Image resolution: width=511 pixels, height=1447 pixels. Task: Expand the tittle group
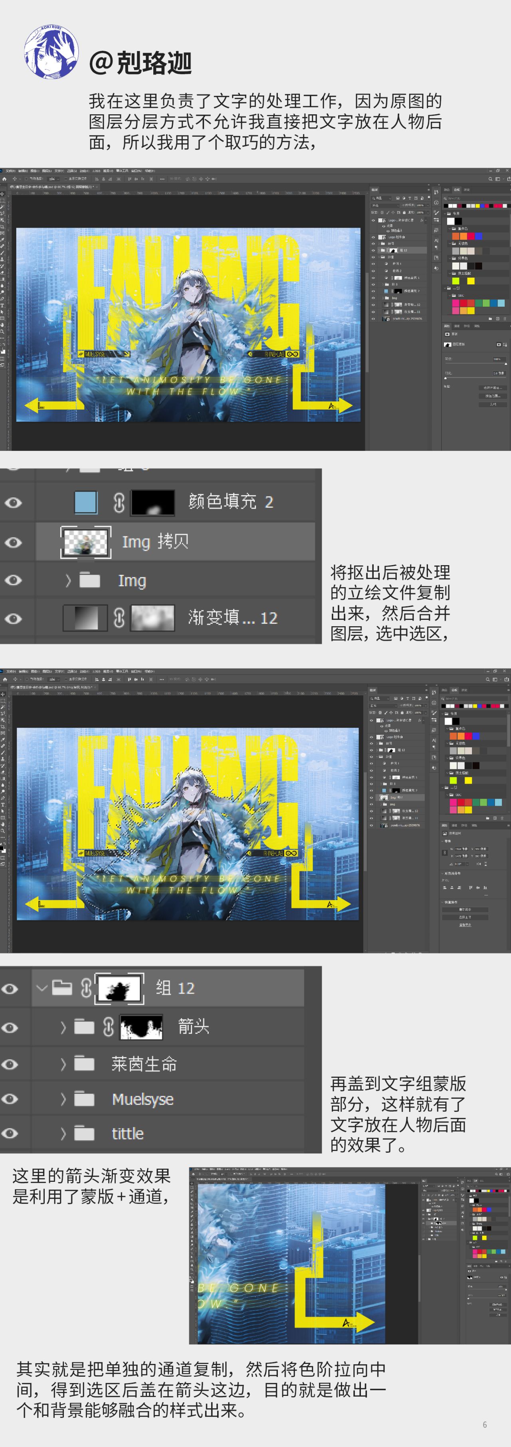(63, 1133)
